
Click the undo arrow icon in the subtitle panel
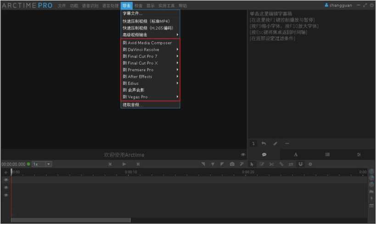[264, 144]
